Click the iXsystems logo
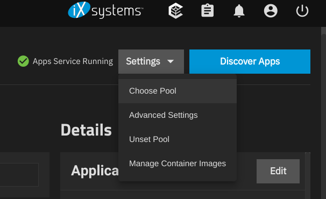The height and width of the screenshot is (199, 326). pos(105,10)
